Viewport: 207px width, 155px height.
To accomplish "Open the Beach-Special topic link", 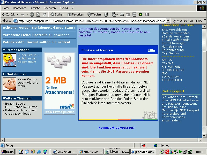I will [x=16, y=104].
